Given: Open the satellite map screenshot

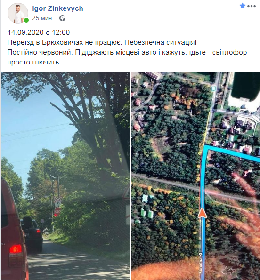Looking at the screenshot, I should [x=195, y=176].
